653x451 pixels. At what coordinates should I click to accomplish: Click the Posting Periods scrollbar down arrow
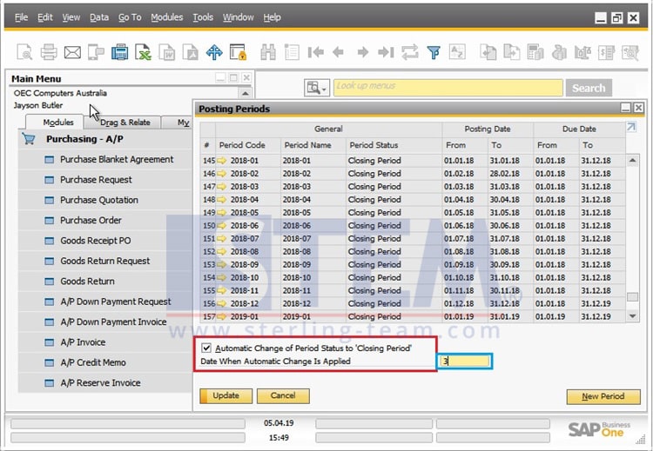point(633,316)
